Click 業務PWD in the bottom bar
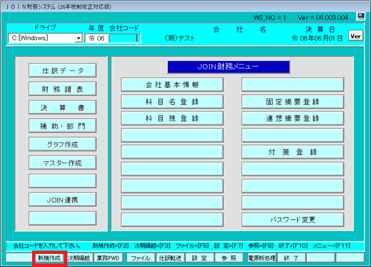This screenshot has height=267, width=371. (x=108, y=258)
